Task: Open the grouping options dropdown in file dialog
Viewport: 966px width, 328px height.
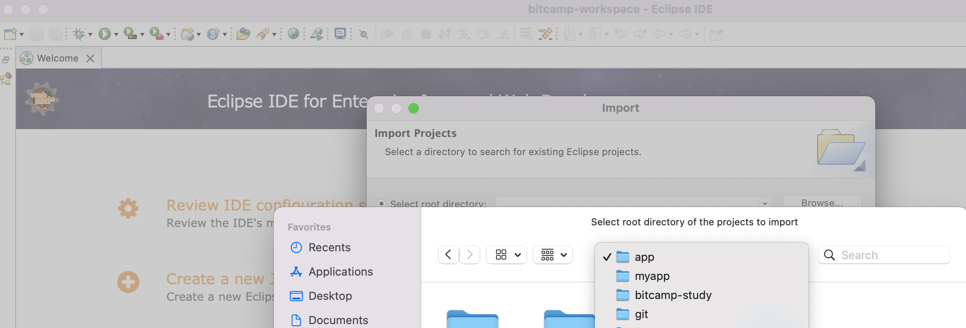Action: (553, 255)
